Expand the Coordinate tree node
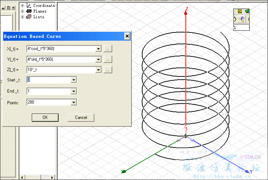This screenshot has width=268, height=180. (22, 5)
